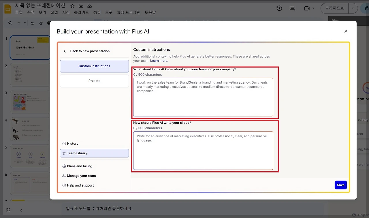
Task: Open the 삽입 menu
Action: [x=54, y=12]
